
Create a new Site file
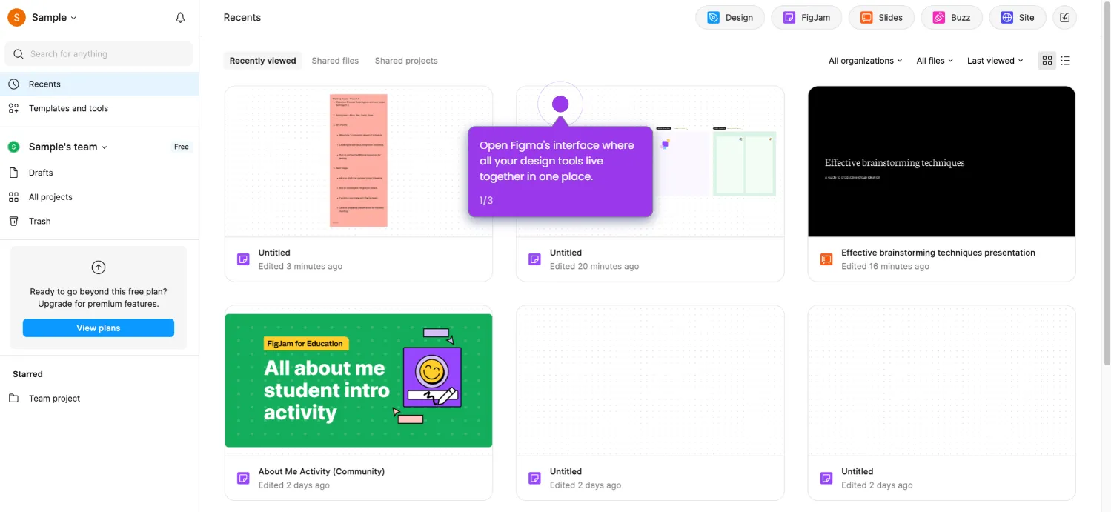click(1018, 18)
